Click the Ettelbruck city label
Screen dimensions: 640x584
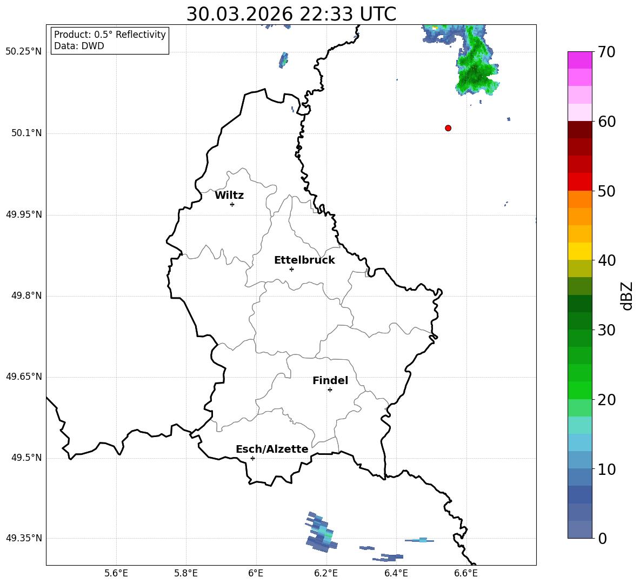click(304, 260)
